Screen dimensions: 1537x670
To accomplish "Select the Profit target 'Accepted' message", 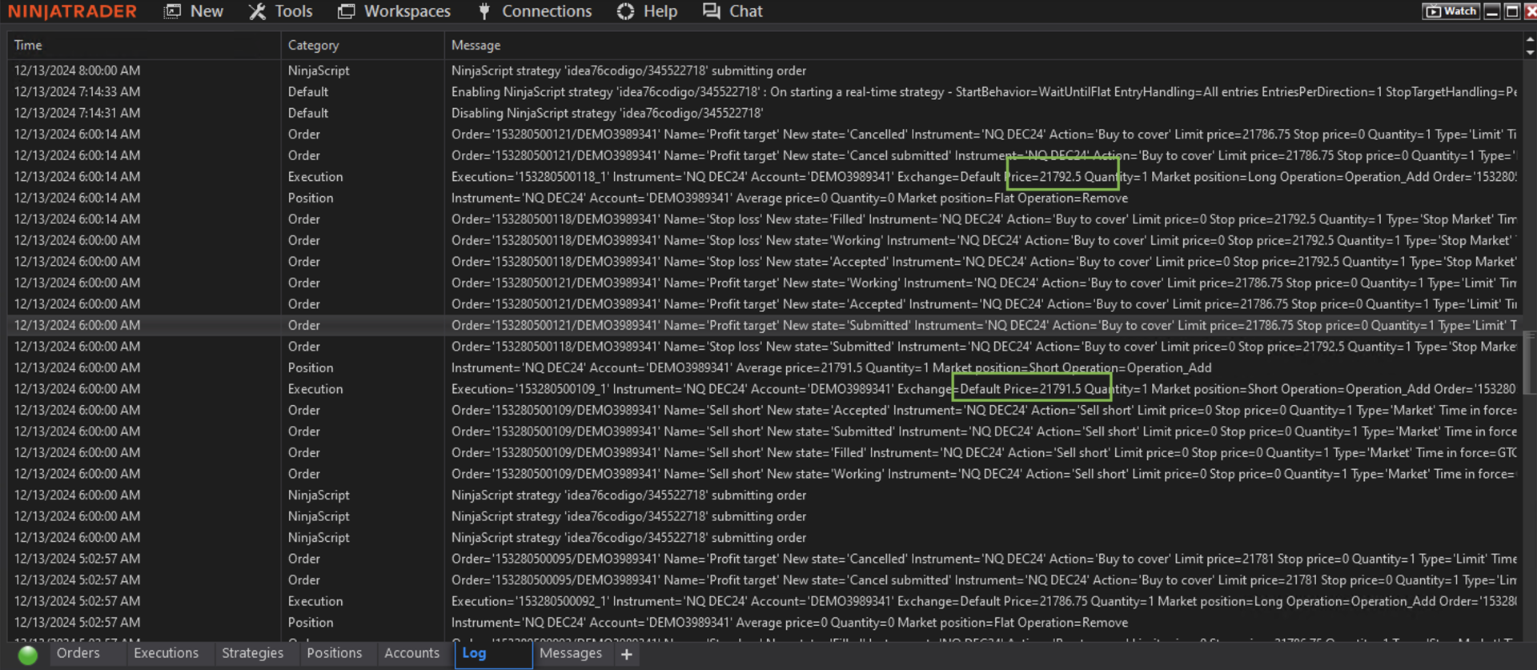I will click(983, 304).
